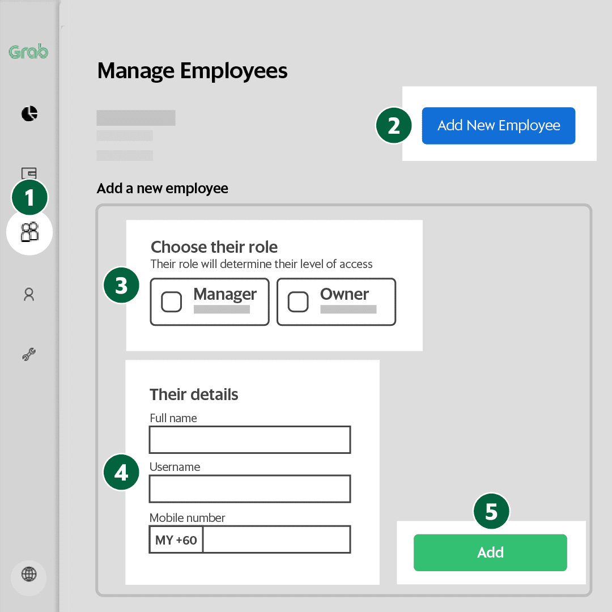Click the Manager role label text

click(225, 294)
